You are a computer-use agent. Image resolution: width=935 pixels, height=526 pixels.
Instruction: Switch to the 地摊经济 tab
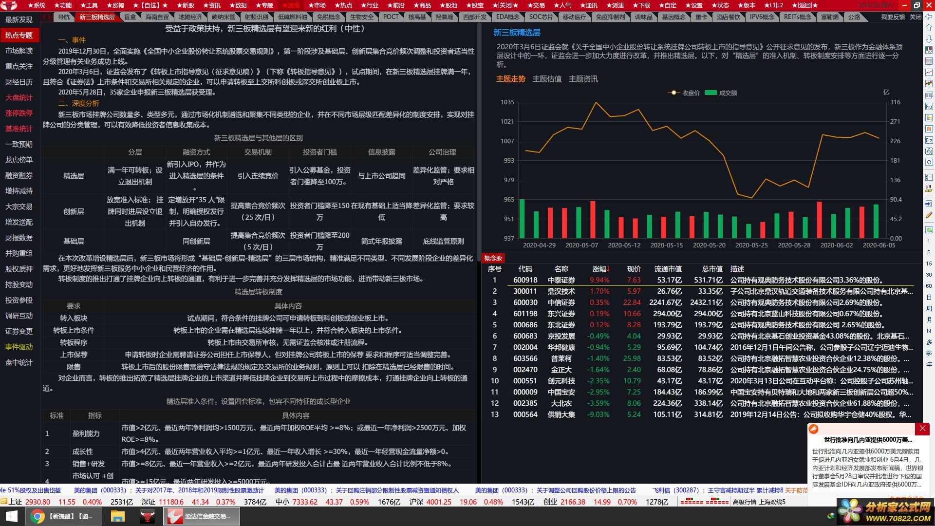pyautogui.click(x=190, y=17)
